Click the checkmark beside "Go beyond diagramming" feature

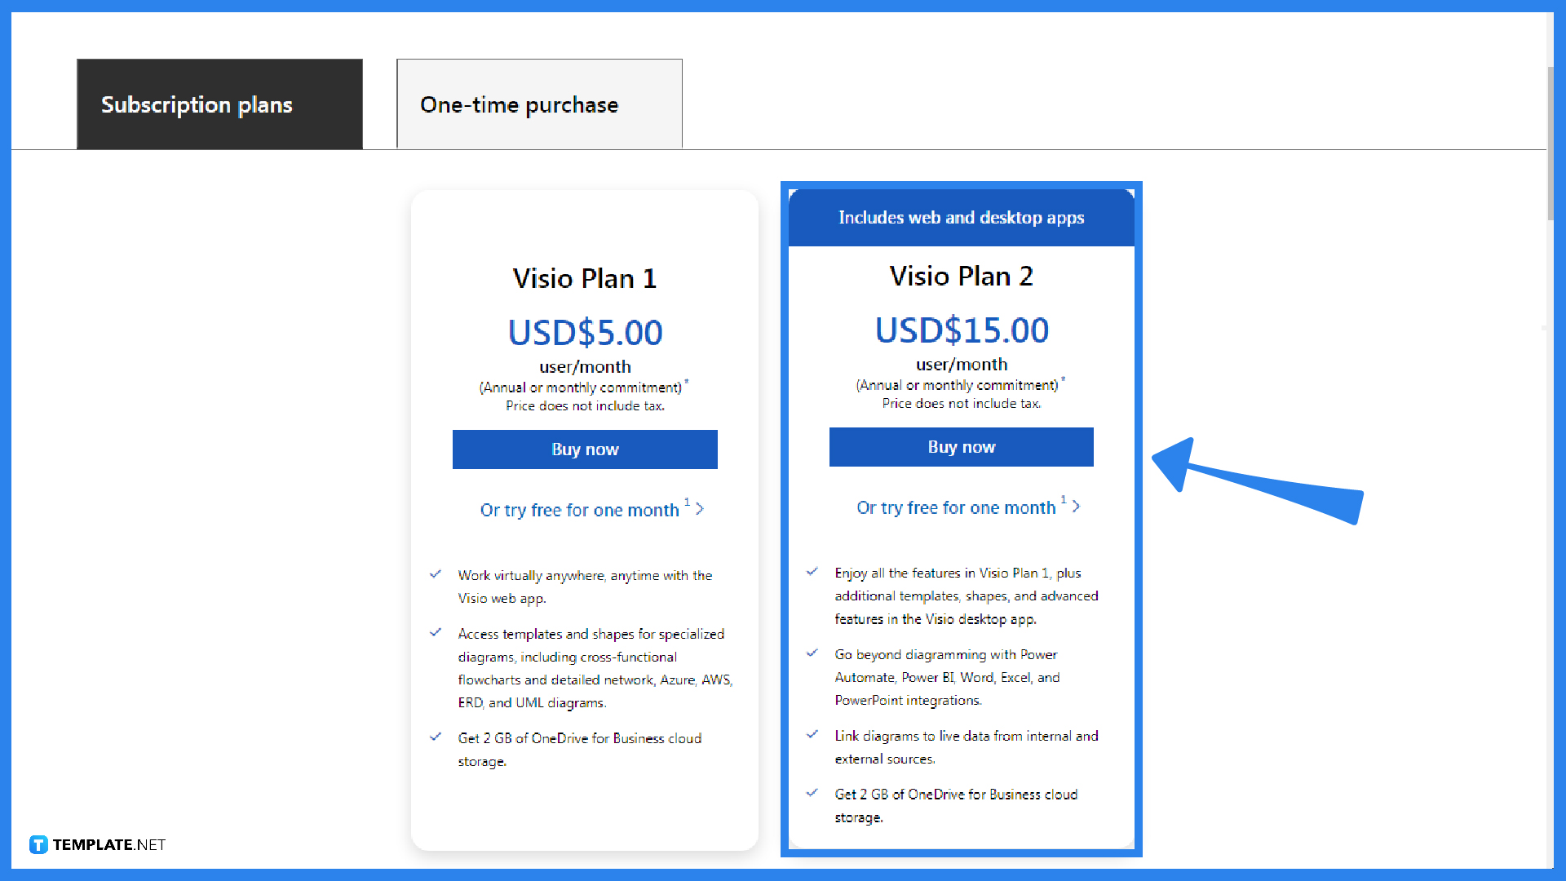point(812,653)
